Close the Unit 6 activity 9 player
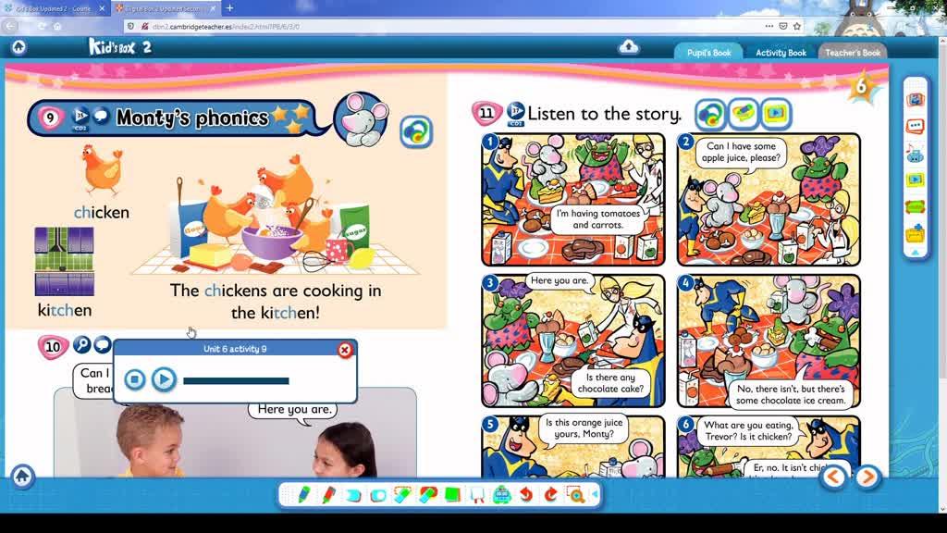Viewport: 947px width, 533px height. [x=345, y=349]
